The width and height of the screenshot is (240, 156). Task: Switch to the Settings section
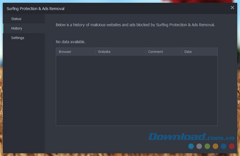click(24, 38)
